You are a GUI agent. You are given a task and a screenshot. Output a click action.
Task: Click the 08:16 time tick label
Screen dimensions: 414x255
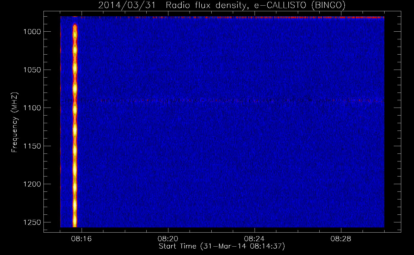tap(81, 239)
